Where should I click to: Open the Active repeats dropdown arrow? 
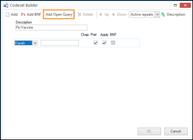click(157, 14)
